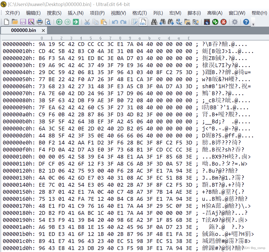Open the 插入(N) menu
Image resolution: width=269 pixels, height=252 pixels.
click(76, 13)
